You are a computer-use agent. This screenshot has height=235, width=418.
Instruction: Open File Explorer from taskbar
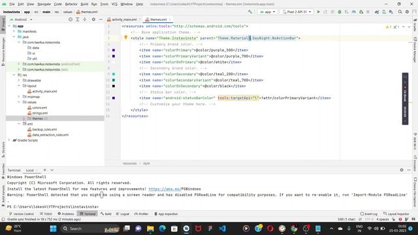click(x=150, y=228)
